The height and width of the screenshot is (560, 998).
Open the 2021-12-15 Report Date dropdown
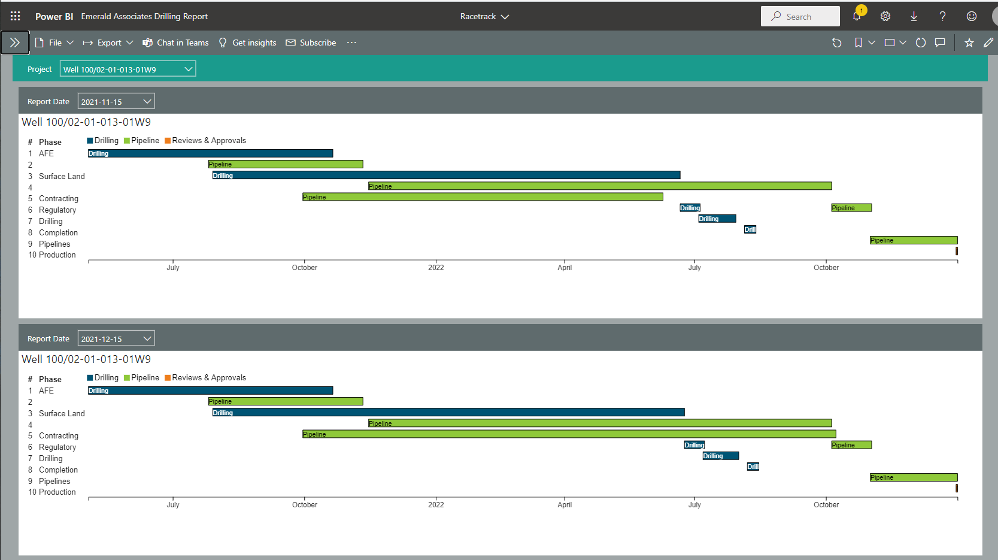pos(116,339)
